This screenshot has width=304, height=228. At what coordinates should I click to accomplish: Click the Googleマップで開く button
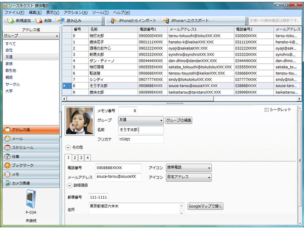[x=205, y=206]
